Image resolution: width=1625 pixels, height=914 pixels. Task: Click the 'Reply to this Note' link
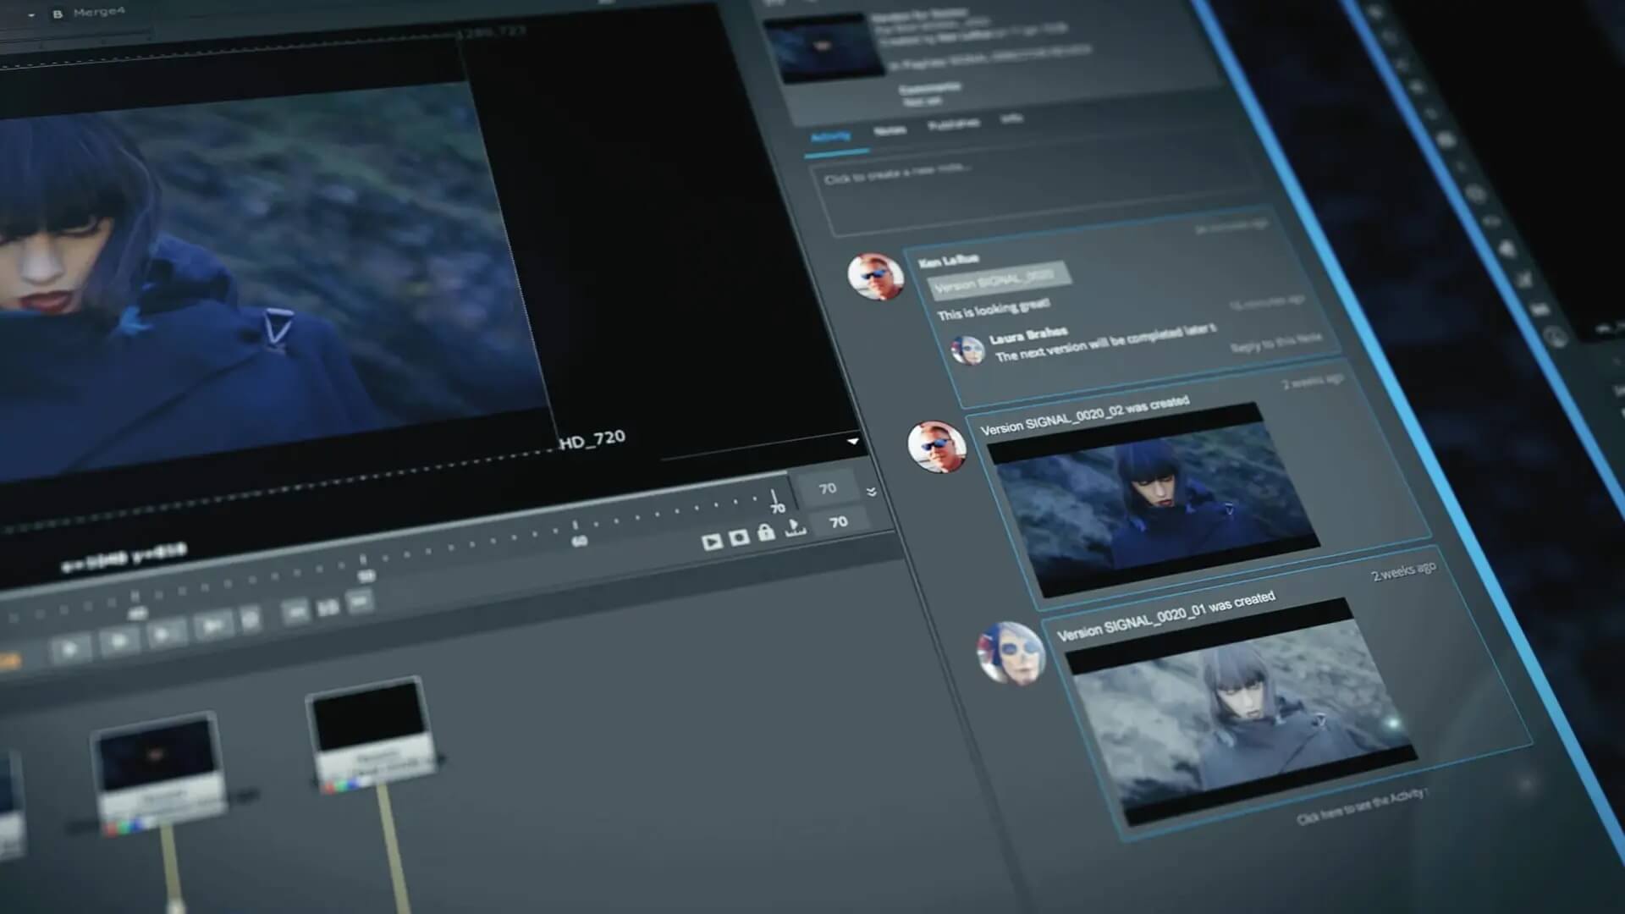click(1275, 342)
